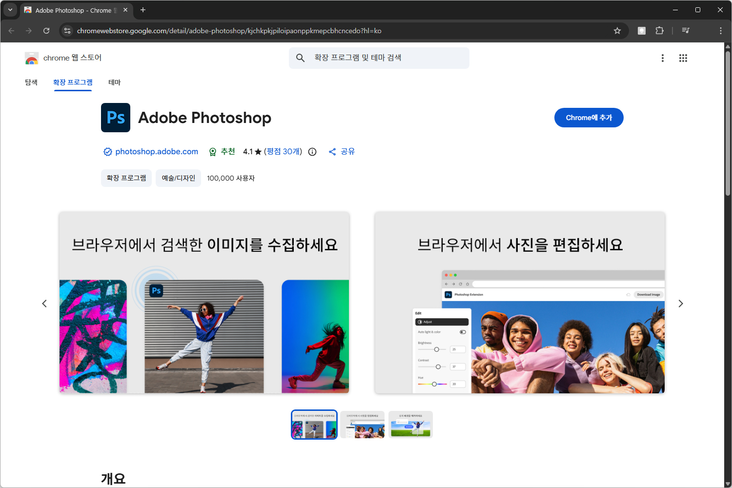Image resolution: width=732 pixels, height=488 pixels.
Task: Open the photo-editing promo slide
Action: click(x=520, y=303)
